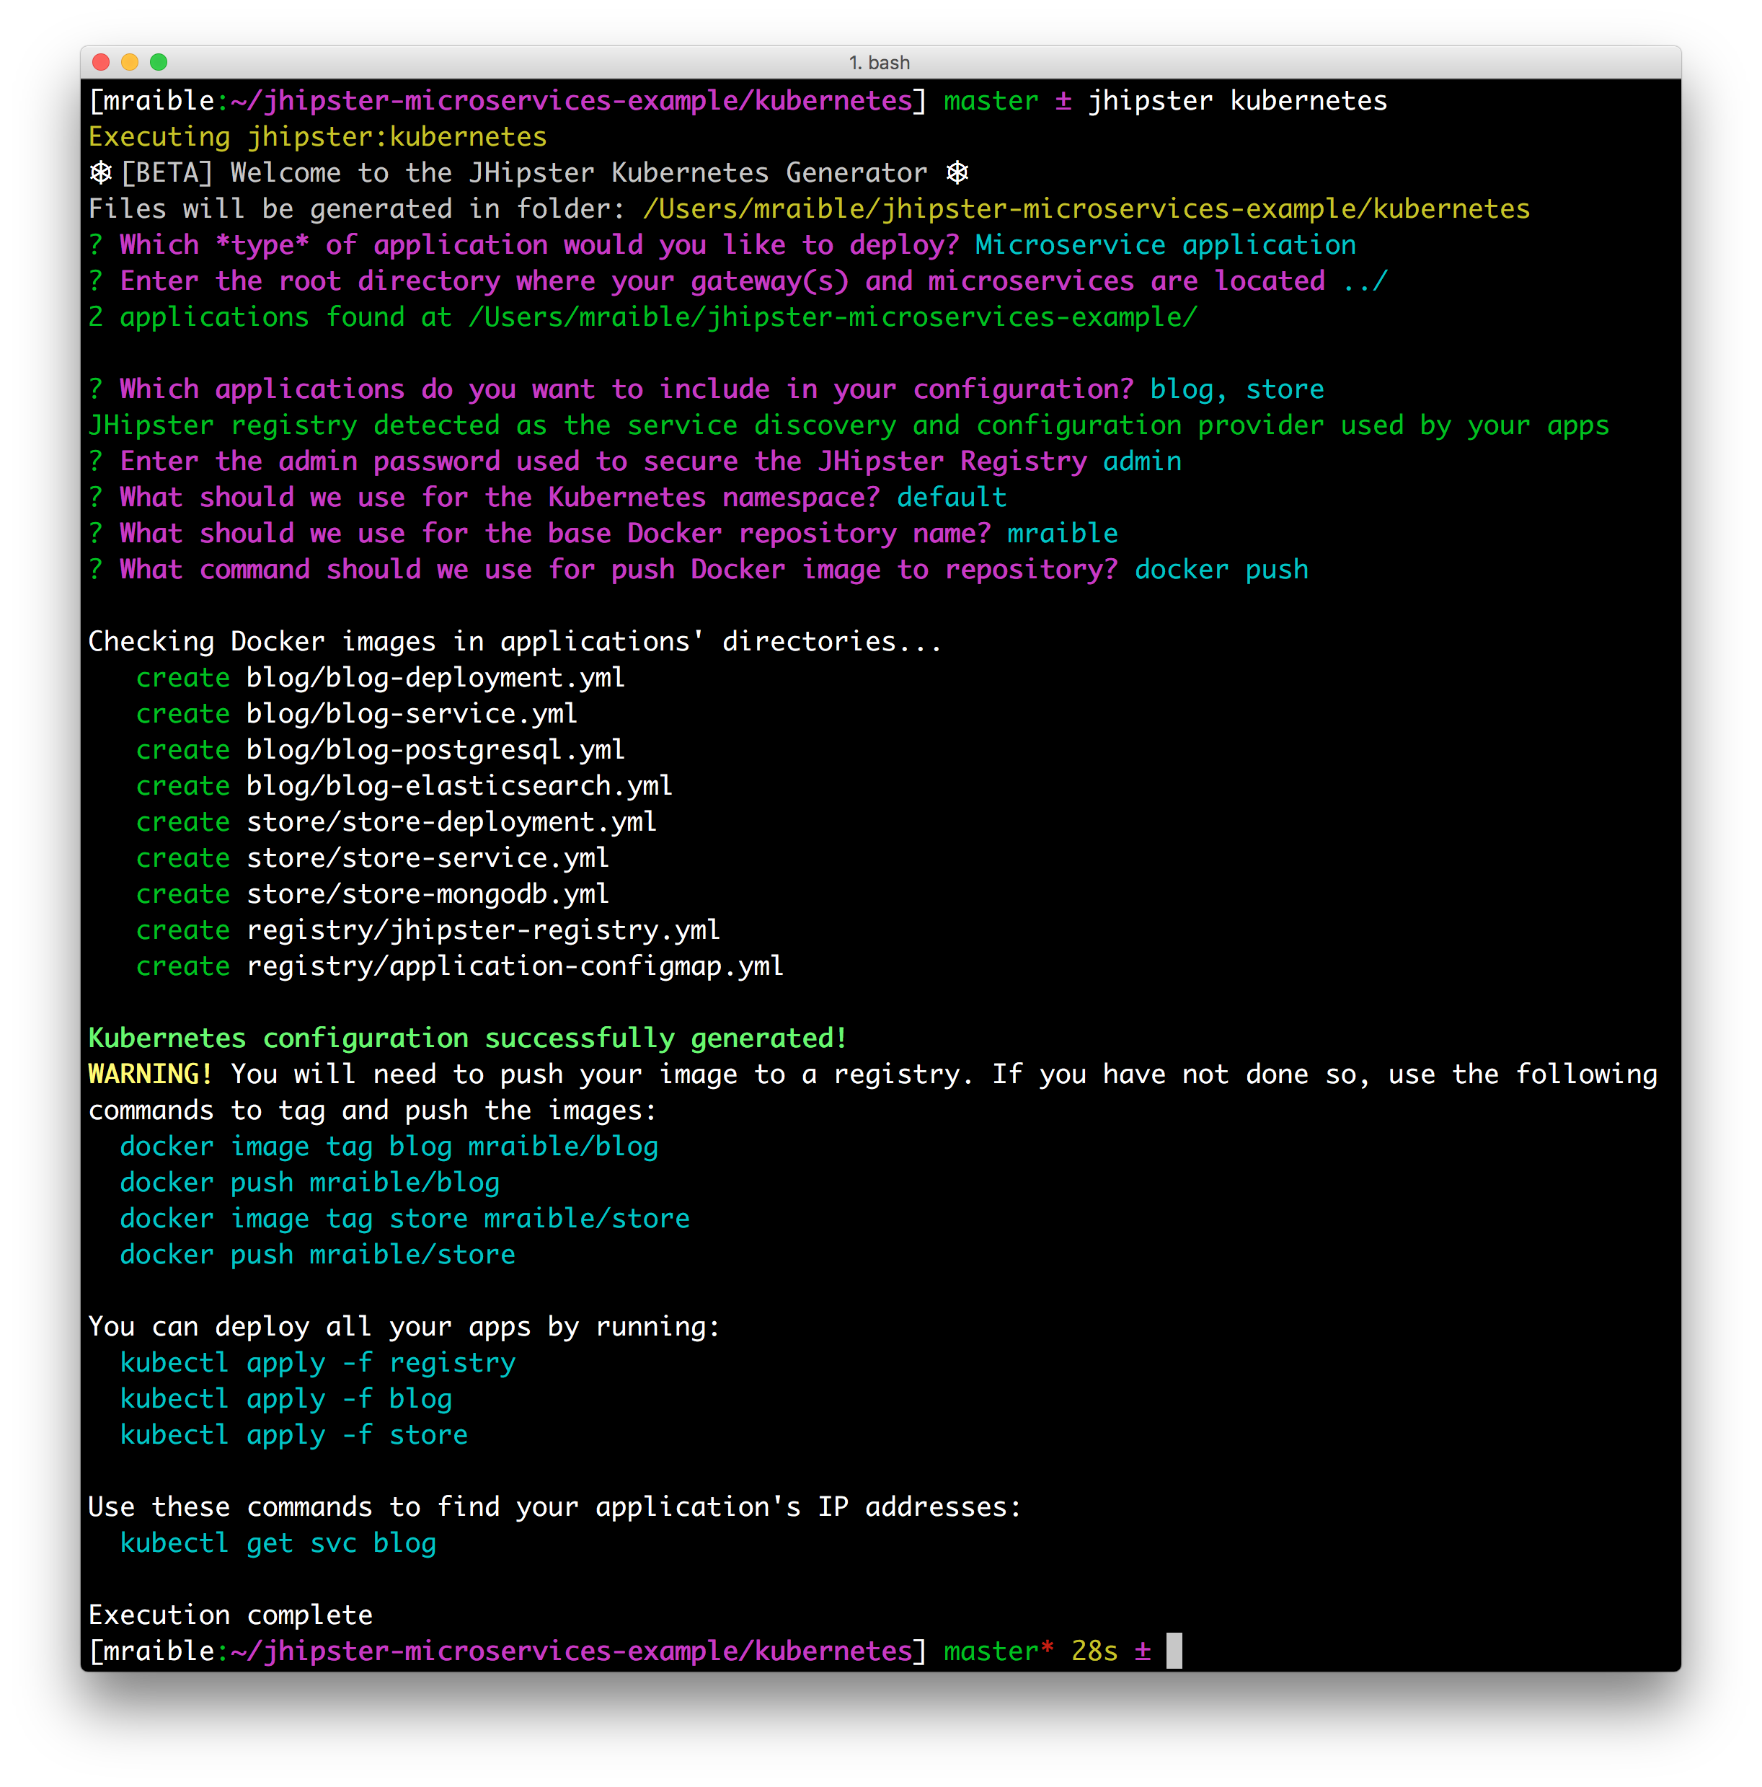Click 'kubectl get svc blog' command
The width and height of the screenshot is (1762, 1787).
(x=278, y=1543)
